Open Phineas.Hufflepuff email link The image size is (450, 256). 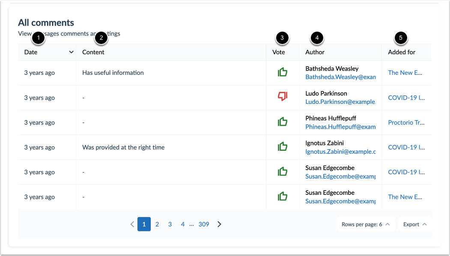(340, 127)
